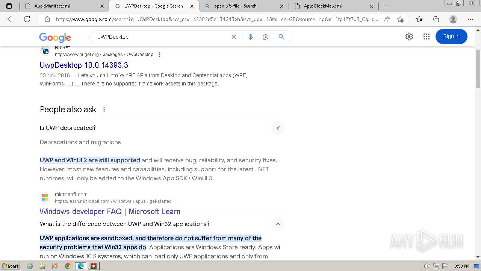Sign in to Google account
Viewport: 481px width, 271px height.
451,37
